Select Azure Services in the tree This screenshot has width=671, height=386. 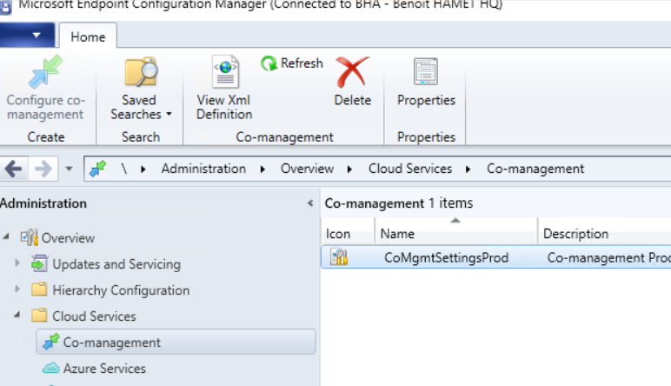pyautogui.click(x=104, y=369)
